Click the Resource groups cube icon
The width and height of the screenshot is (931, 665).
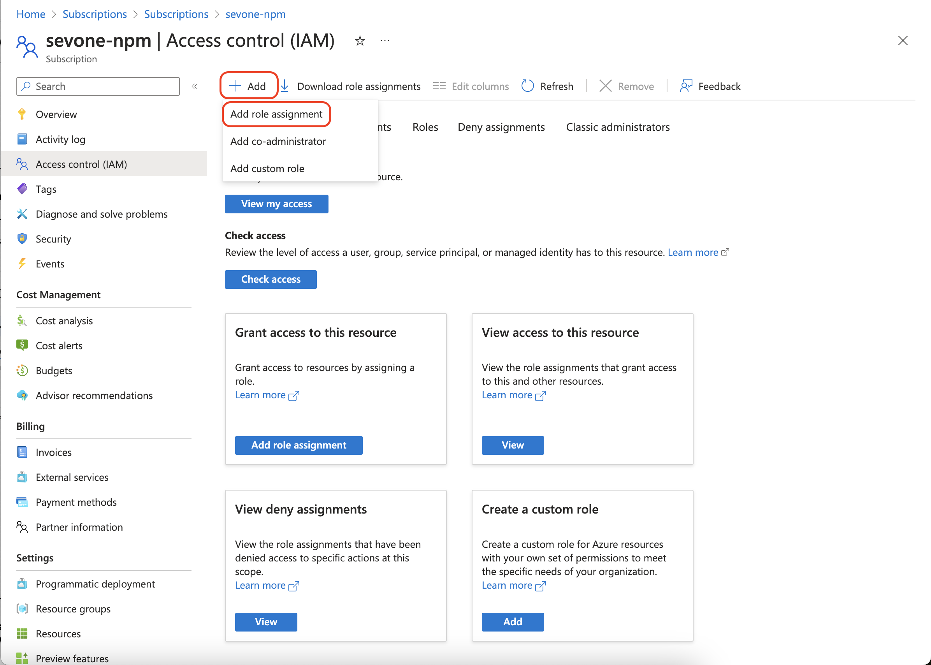click(x=22, y=609)
